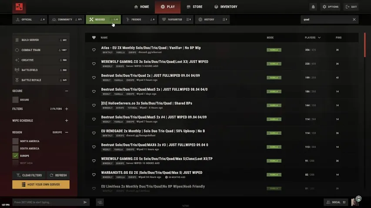The image size is (371, 208).
Task: Switch to Friends servers tab
Action: pyautogui.click(x=140, y=19)
